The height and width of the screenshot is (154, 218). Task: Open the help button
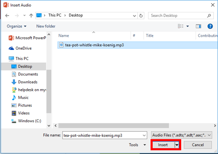click(x=210, y=26)
